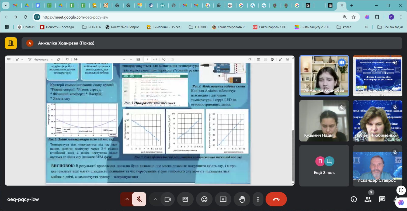407x211 pixels.
Task: Raise hand in the meeting
Action: [x=242, y=199]
